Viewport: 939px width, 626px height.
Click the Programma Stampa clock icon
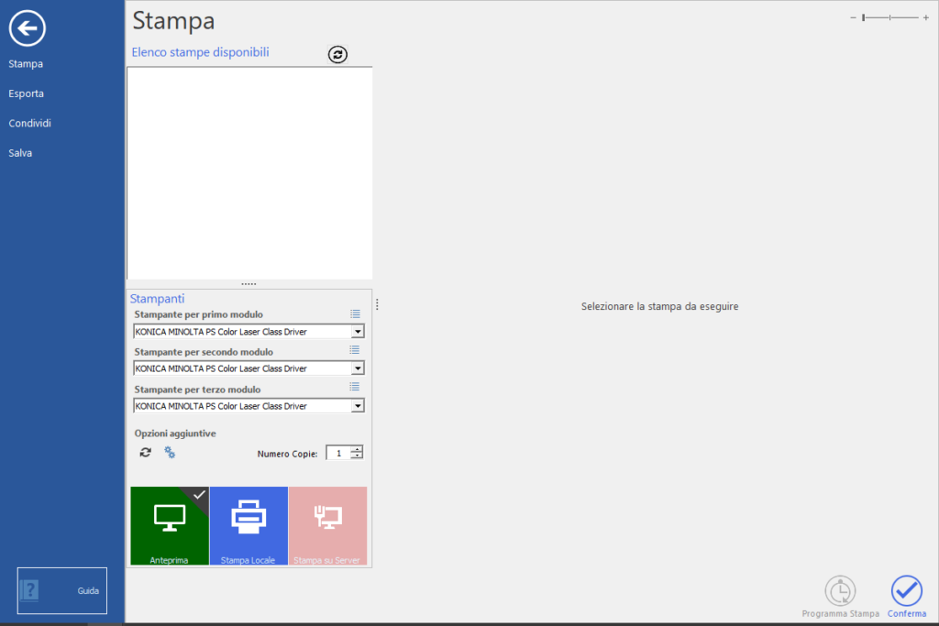tap(840, 590)
